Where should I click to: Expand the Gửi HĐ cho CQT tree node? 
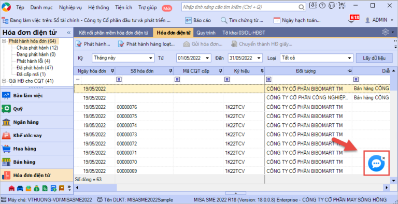tap(4, 81)
